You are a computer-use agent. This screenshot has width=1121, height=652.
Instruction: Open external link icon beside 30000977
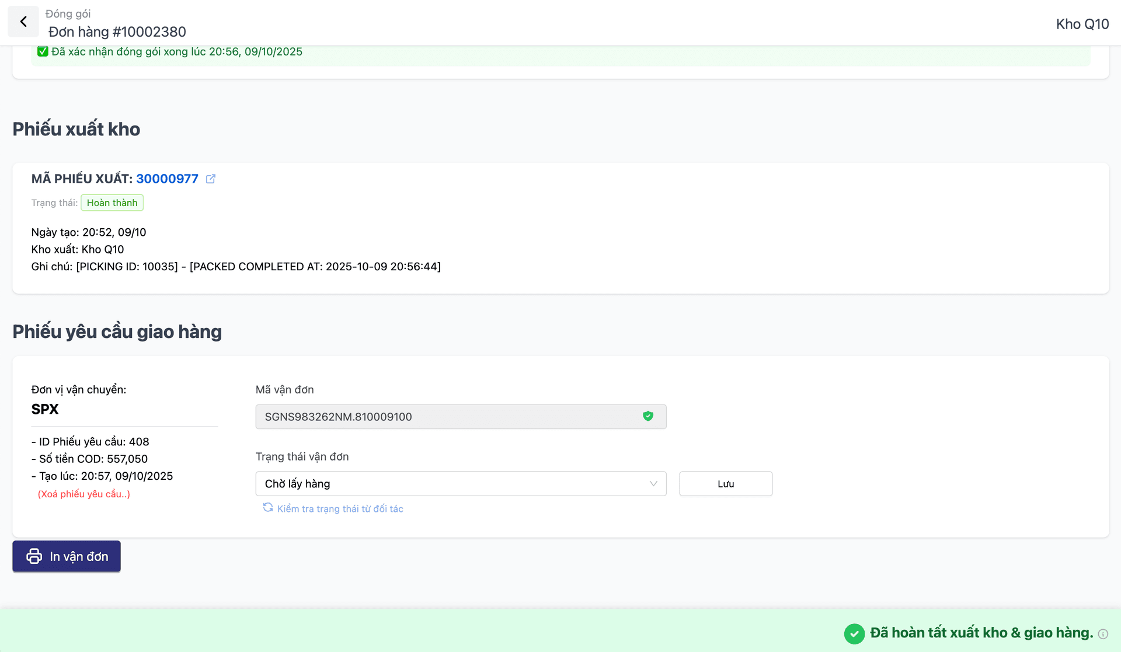coord(211,179)
